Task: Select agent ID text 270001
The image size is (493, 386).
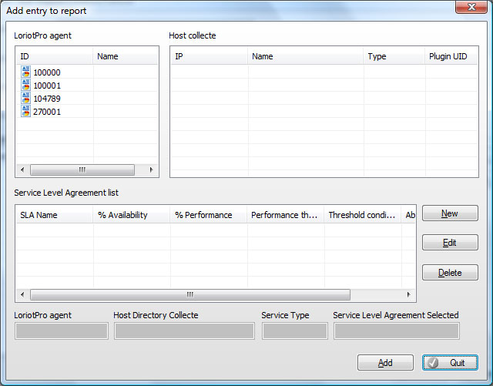Action: [x=47, y=112]
